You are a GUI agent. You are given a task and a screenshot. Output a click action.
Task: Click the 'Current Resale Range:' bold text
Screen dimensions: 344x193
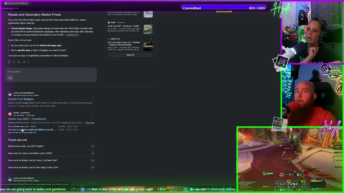pyautogui.click(x=22, y=28)
